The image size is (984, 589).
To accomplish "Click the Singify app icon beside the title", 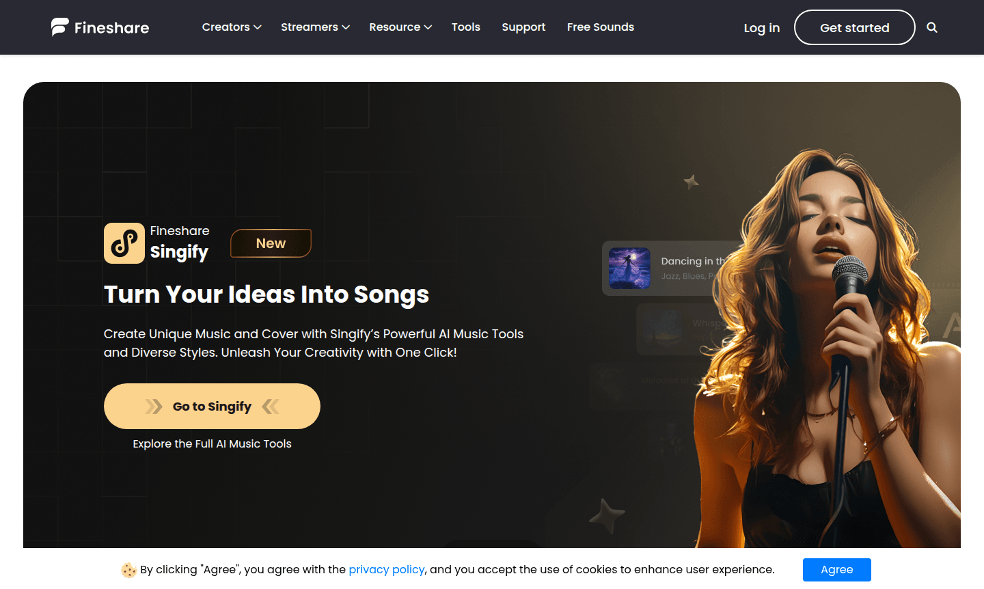I will (124, 243).
